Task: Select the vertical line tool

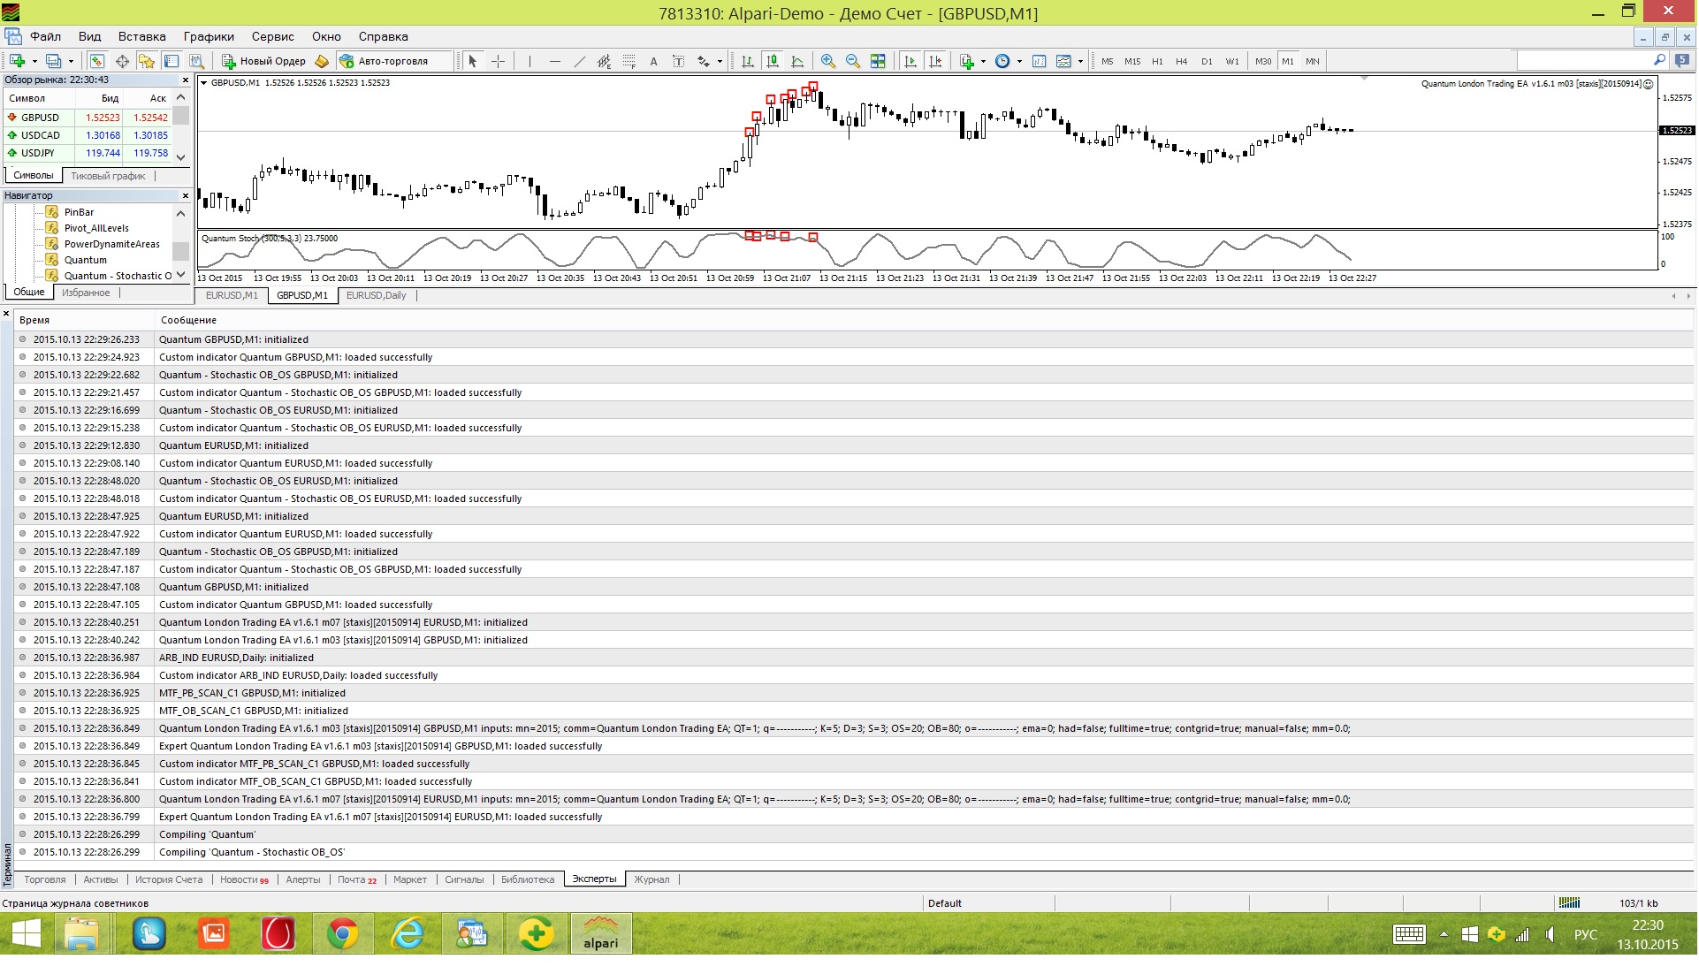Action: point(530,61)
